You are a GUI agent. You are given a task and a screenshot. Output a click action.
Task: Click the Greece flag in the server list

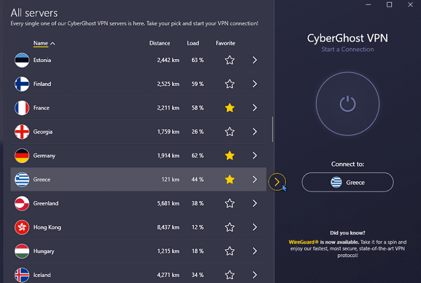tap(22, 179)
